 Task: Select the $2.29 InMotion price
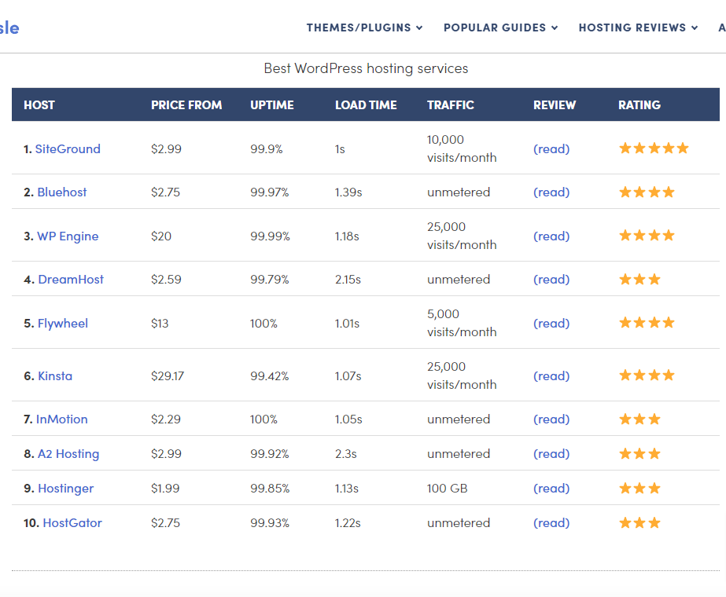(x=166, y=419)
